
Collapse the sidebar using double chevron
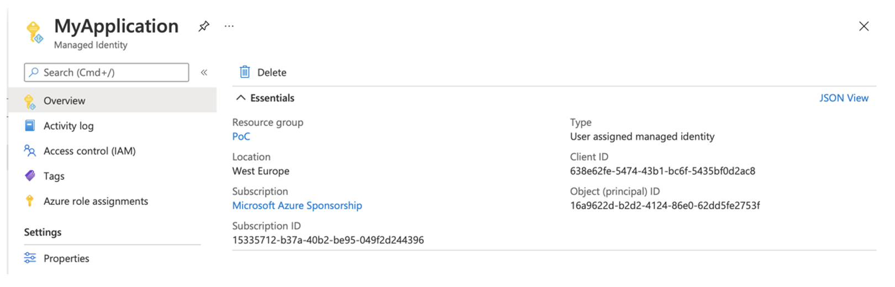(204, 72)
